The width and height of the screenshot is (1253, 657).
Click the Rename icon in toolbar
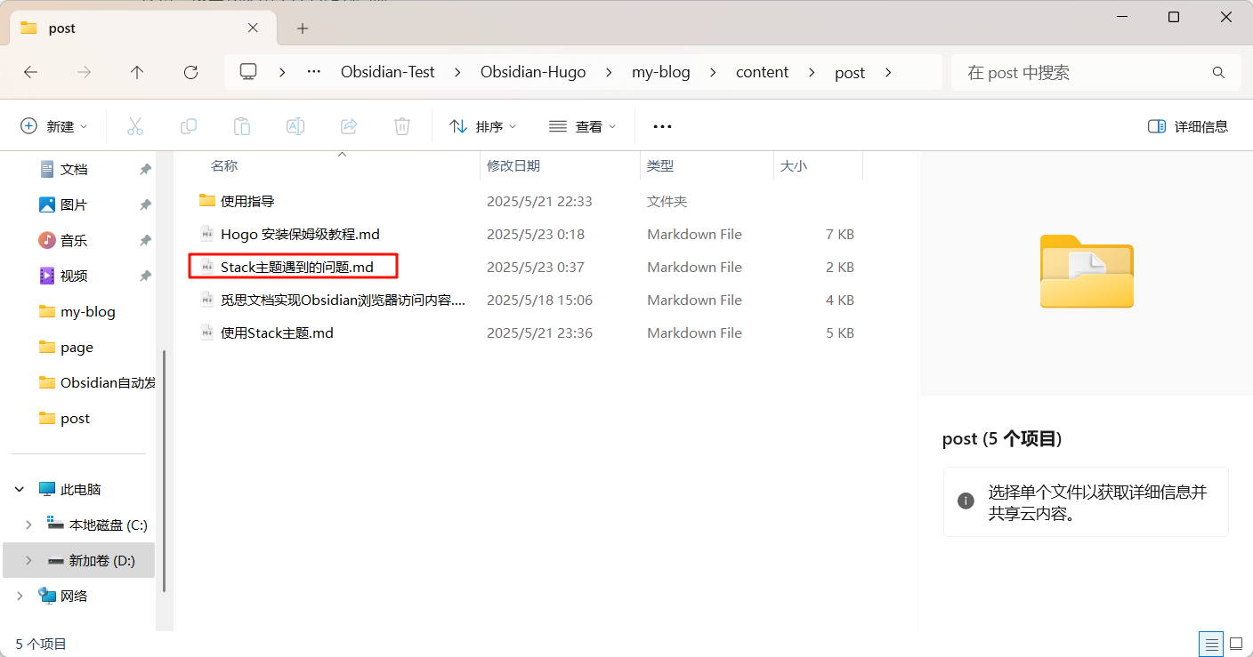[295, 126]
